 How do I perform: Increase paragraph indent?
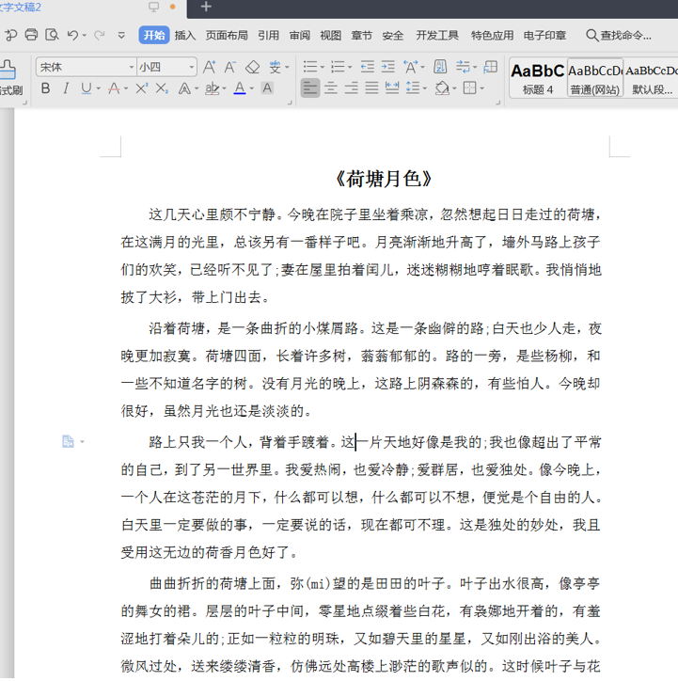click(388, 67)
